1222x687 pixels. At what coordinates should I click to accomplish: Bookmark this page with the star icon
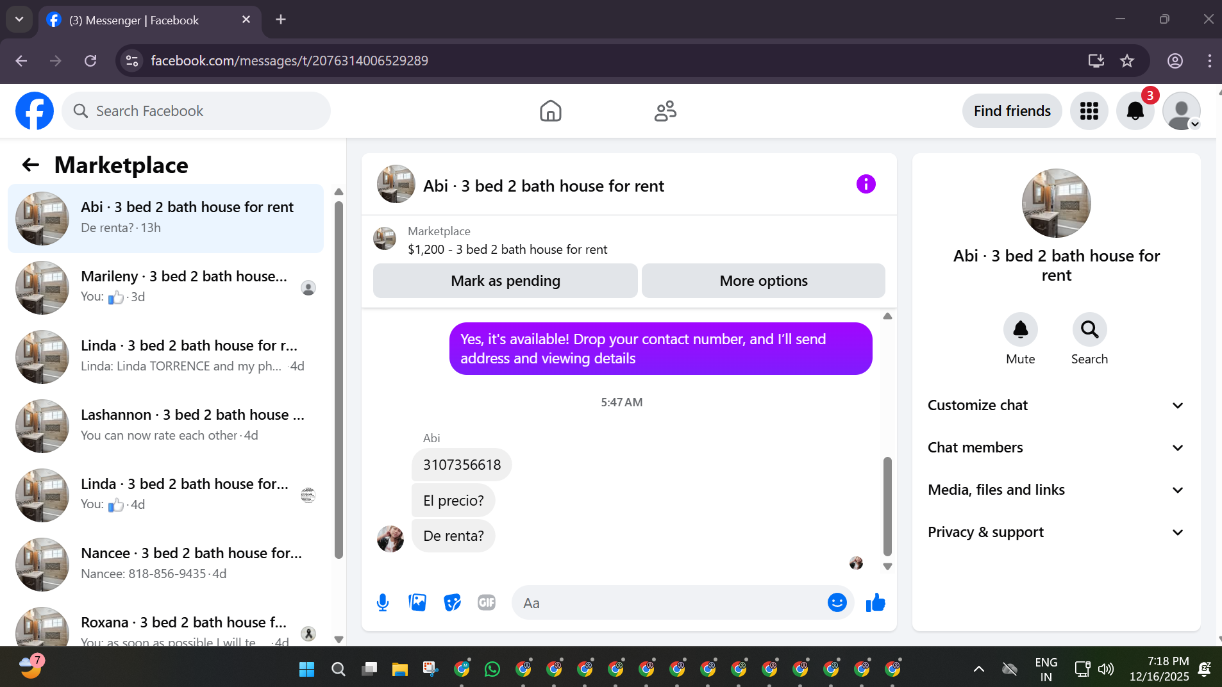click(1126, 61)
